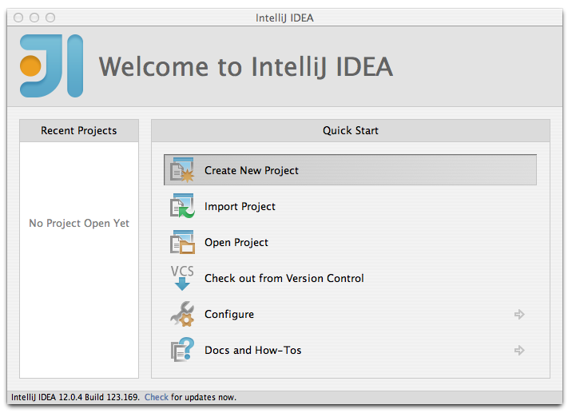Click the VCS checkout arrow icon
The height and width of the screenshot is (417, 572).
pyautogui.click(x=182, y=278)
